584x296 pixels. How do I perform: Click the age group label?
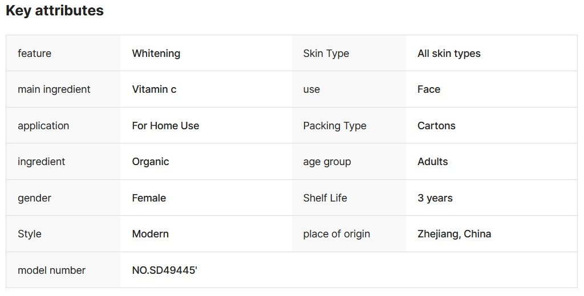[x=327, y=162]
